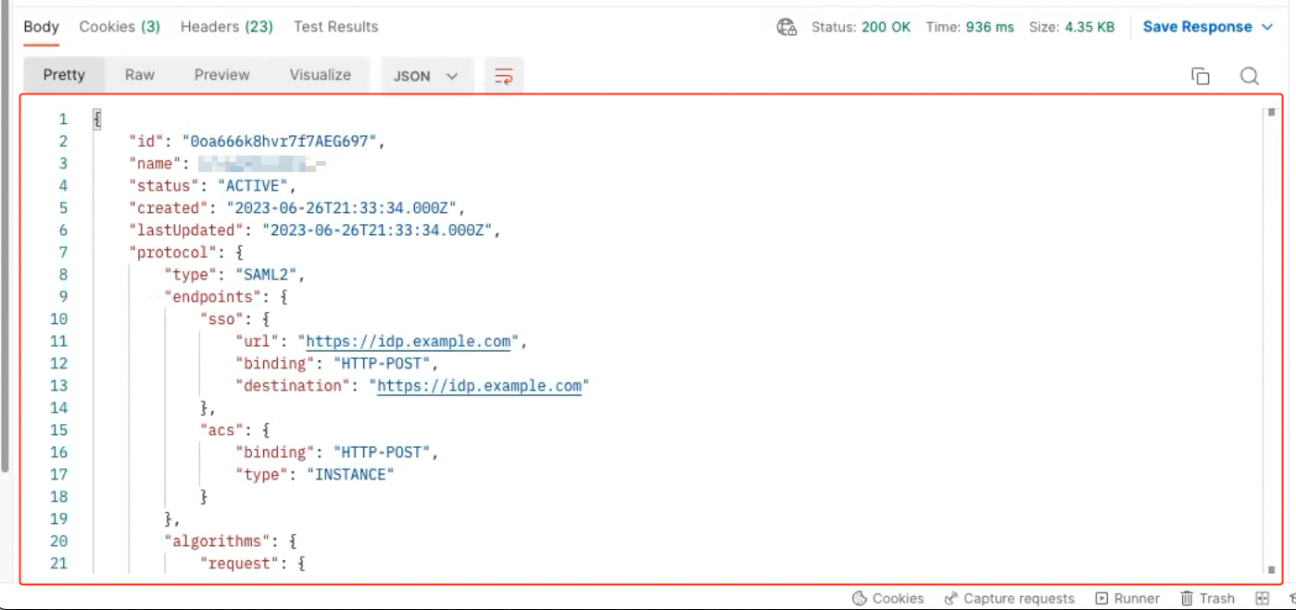This screenshot has width=1296, height=610.
Task: Click the response body vertical scrollbar
Action: (x=1271, y=341)
